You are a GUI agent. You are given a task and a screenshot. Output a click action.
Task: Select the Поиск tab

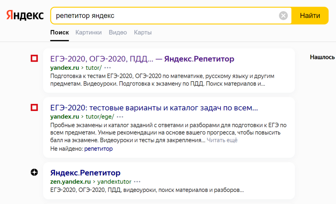pos(59,33)
